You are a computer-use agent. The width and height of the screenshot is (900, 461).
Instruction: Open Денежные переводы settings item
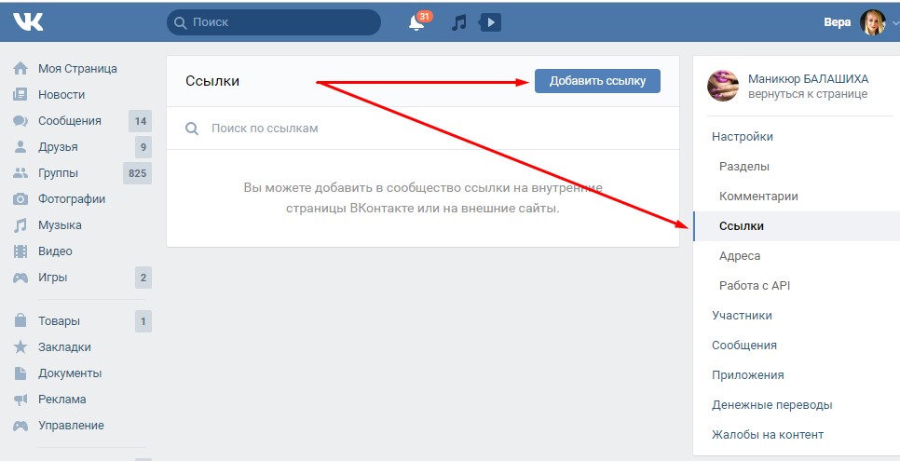771,405
